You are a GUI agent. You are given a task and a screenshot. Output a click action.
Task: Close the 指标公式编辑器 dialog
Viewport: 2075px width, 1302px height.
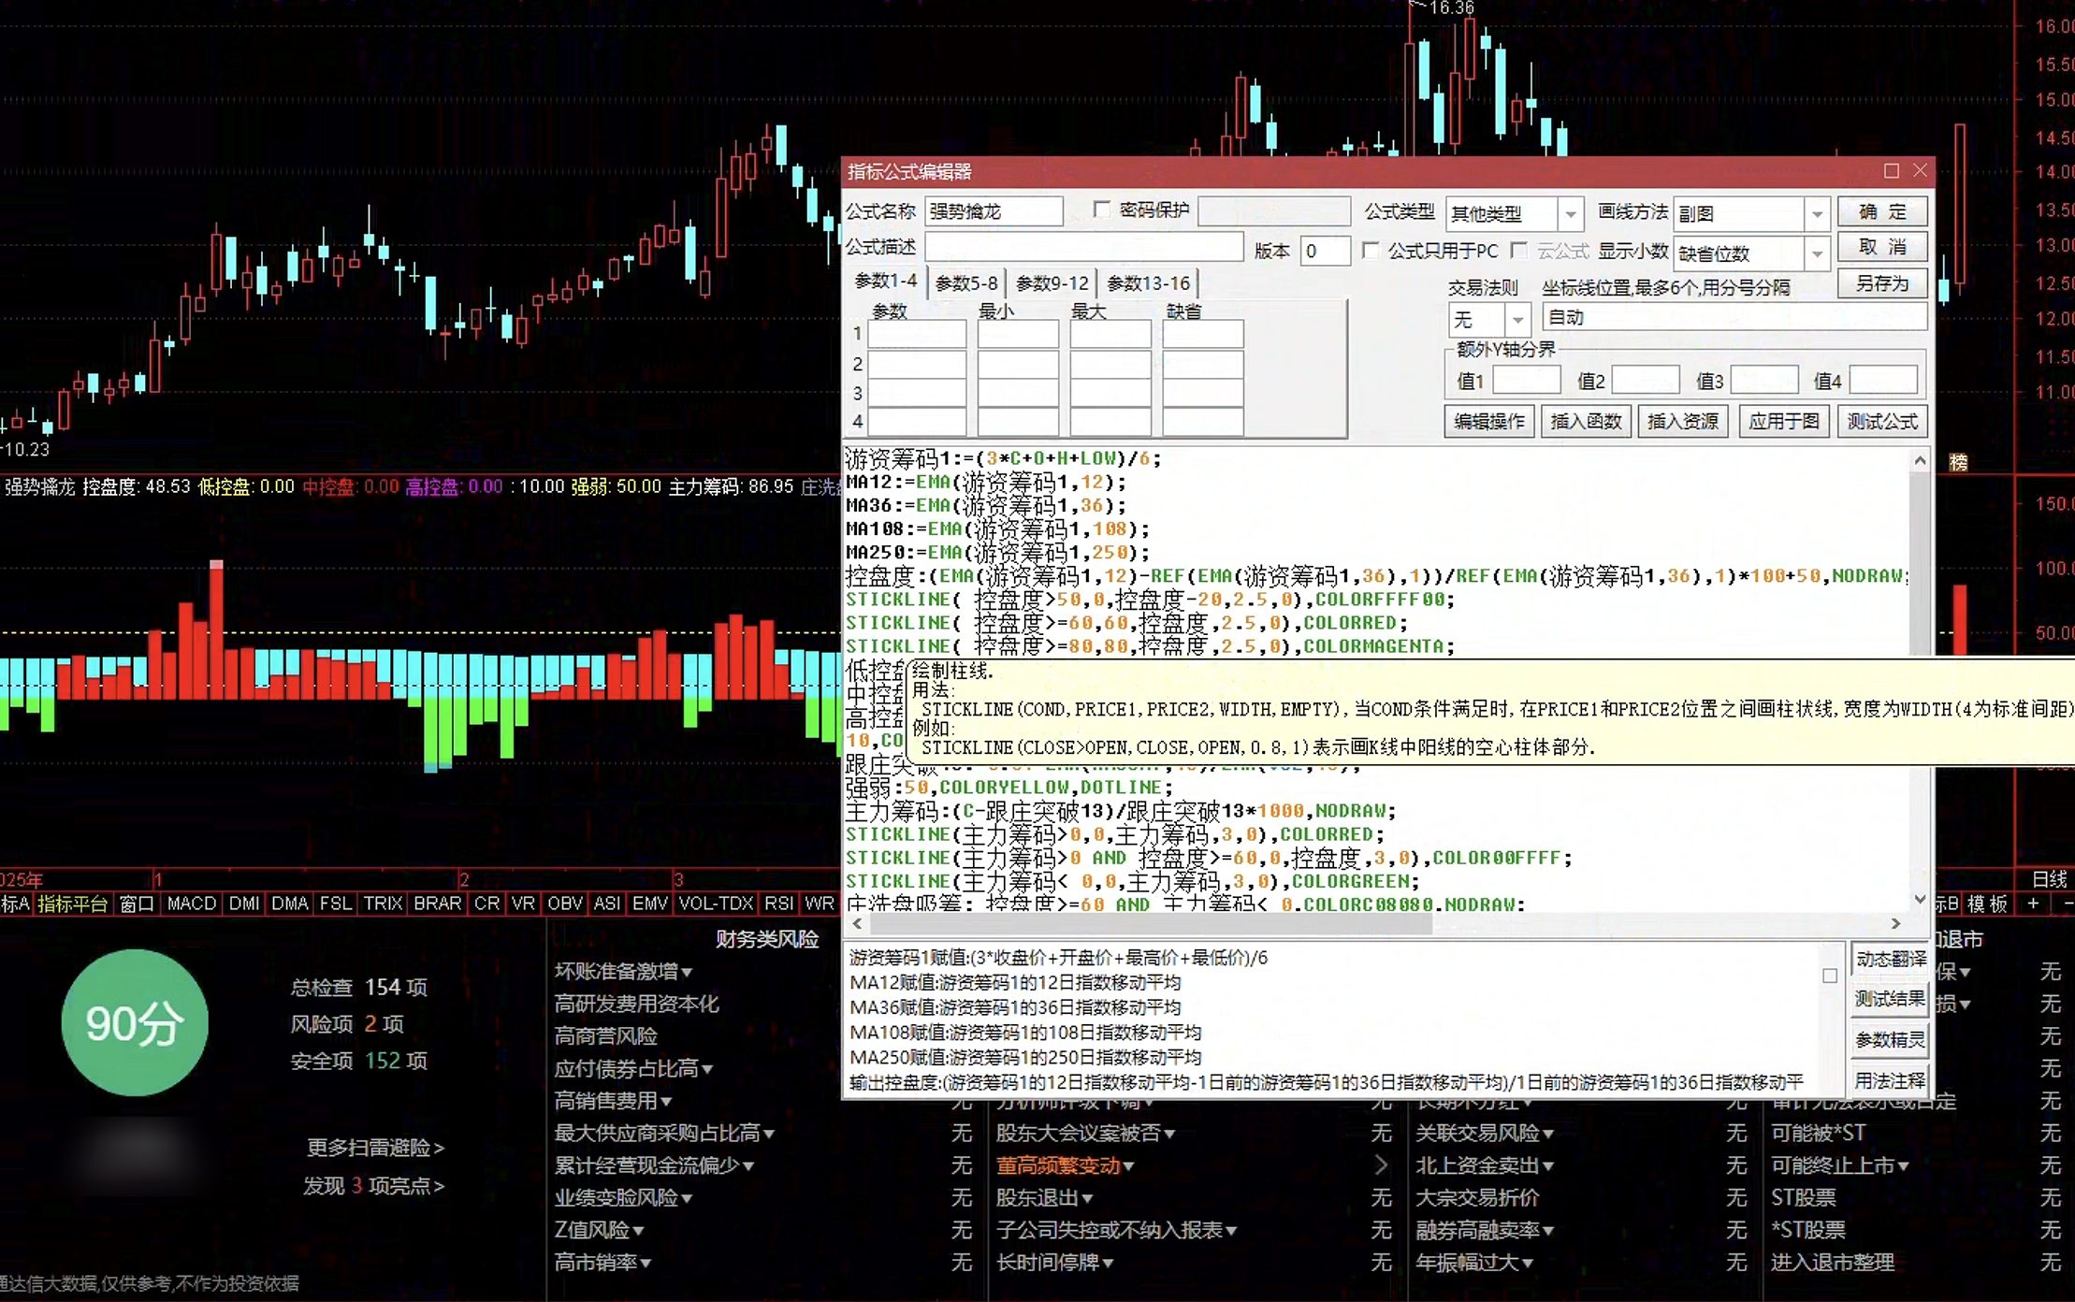point(1920,171)
